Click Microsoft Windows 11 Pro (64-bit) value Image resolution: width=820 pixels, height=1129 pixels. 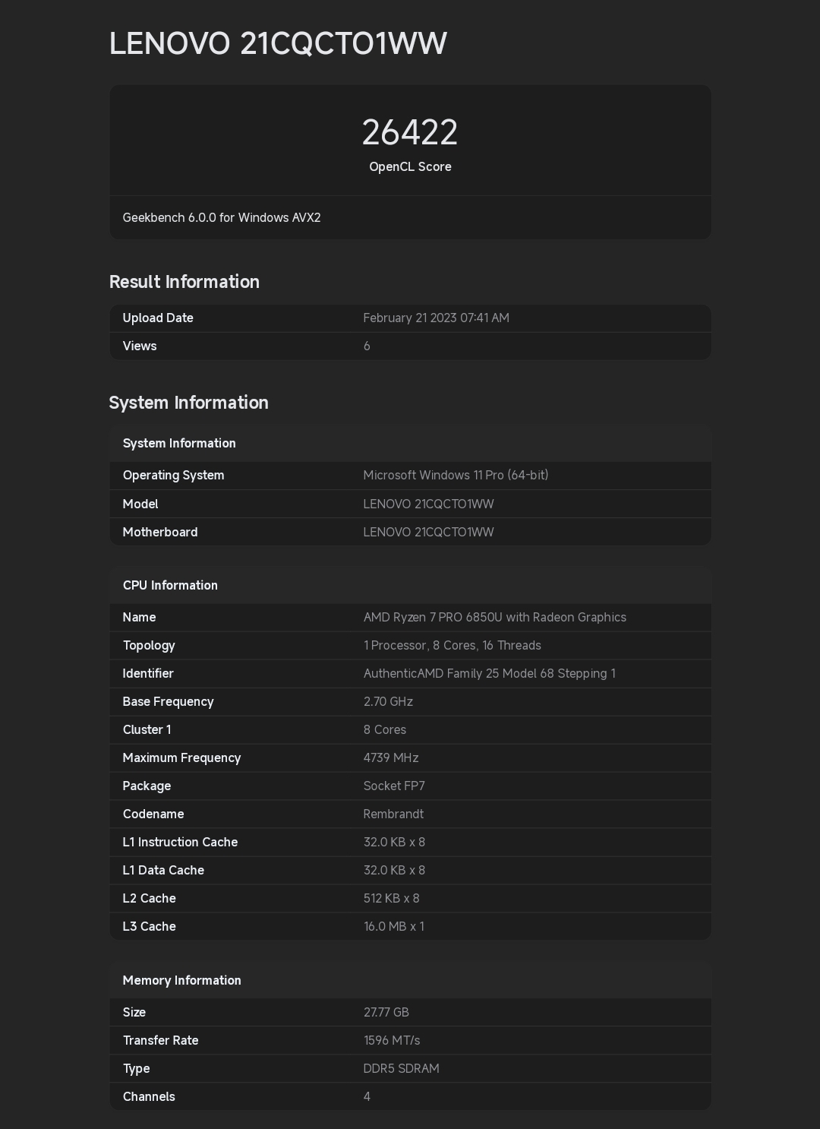[456, 475]
